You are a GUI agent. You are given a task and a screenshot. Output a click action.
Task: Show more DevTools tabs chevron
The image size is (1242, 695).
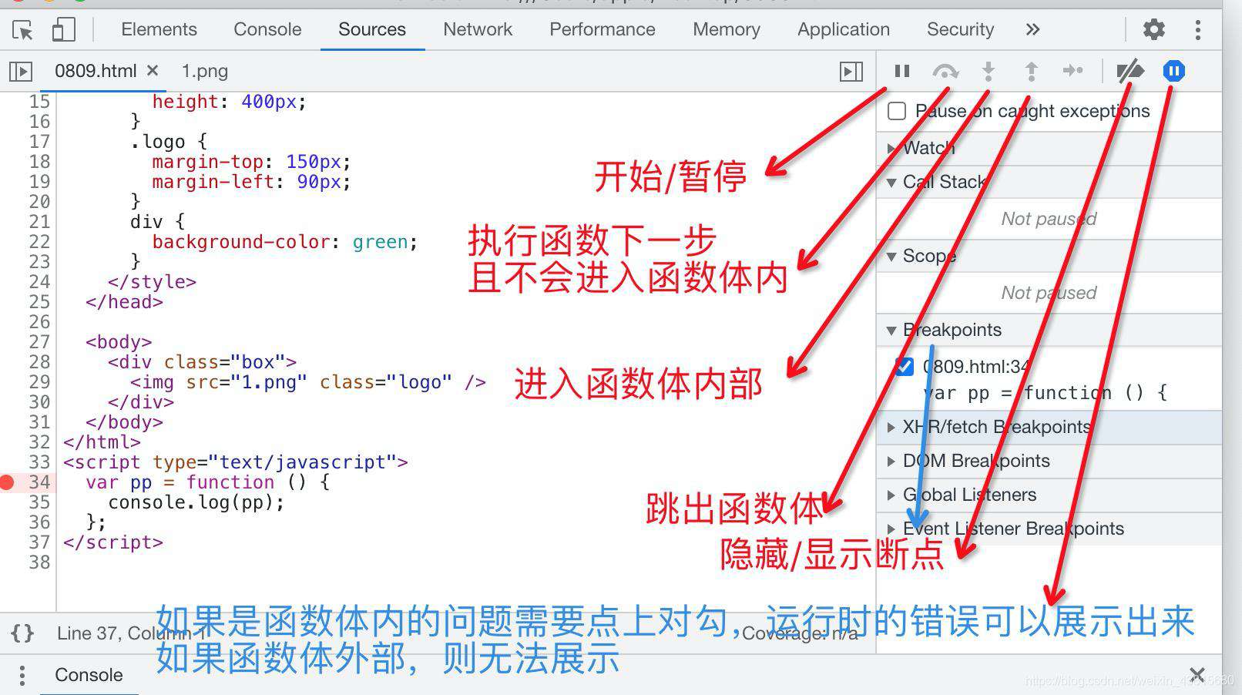1032,29
